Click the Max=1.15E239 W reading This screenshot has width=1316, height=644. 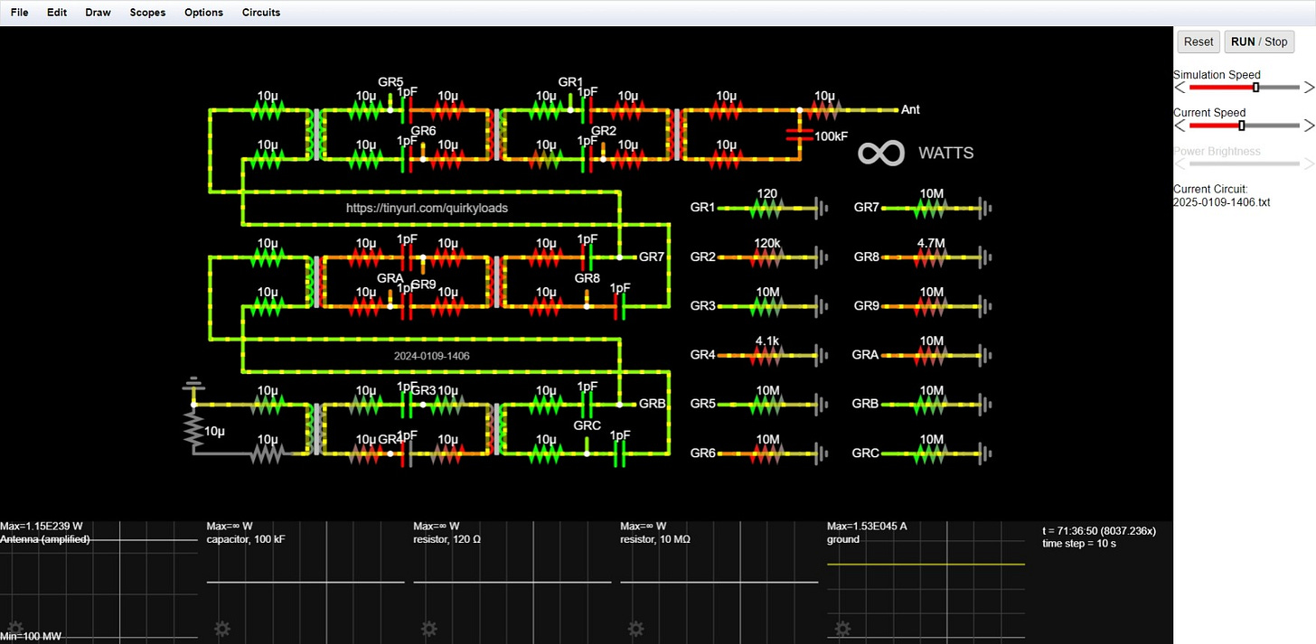[42, 526]
